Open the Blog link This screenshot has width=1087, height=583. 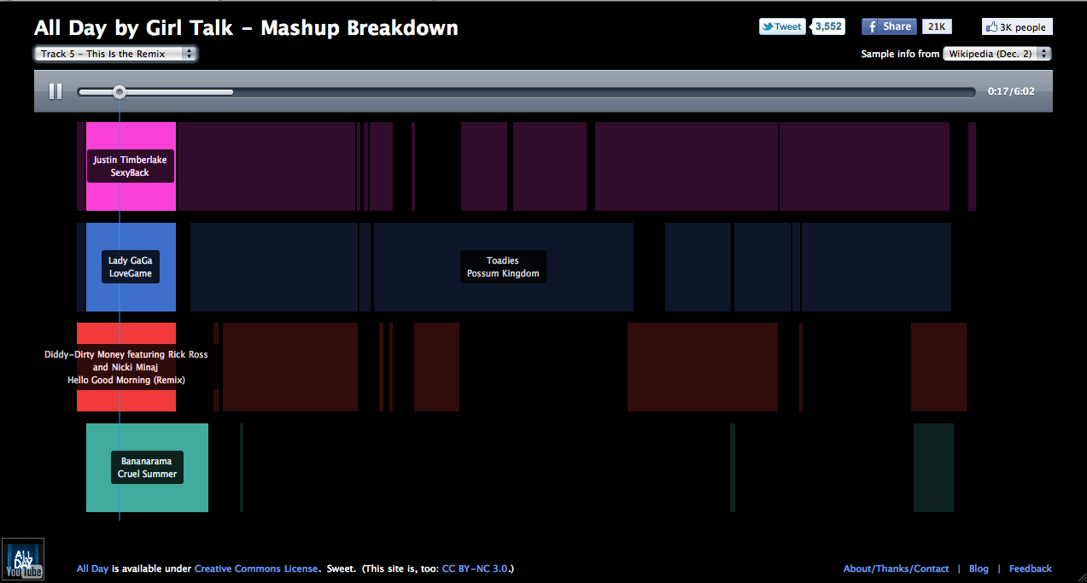click(x=979, y=568)
